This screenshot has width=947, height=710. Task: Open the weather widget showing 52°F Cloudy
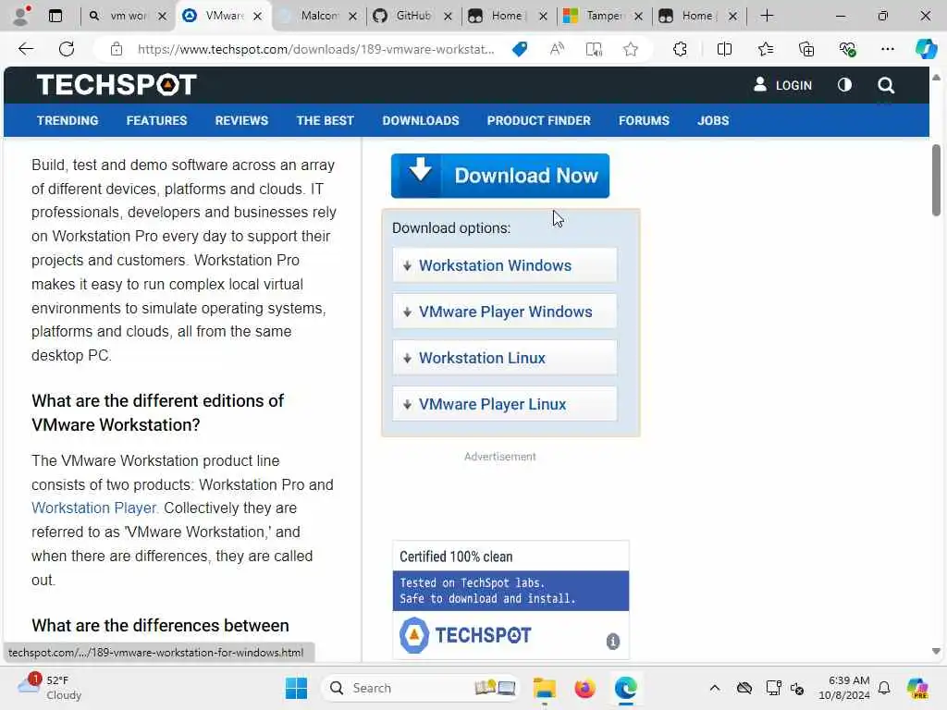coord(50,688)
